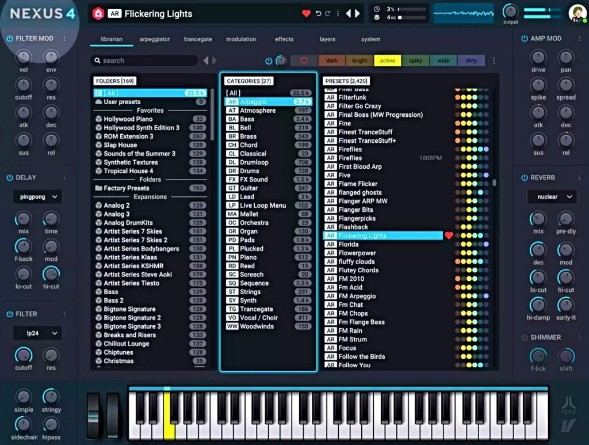Open the reverb type dropdown showing nuclear
This screenshot has width=589, height=445.
tap(551, 196)
